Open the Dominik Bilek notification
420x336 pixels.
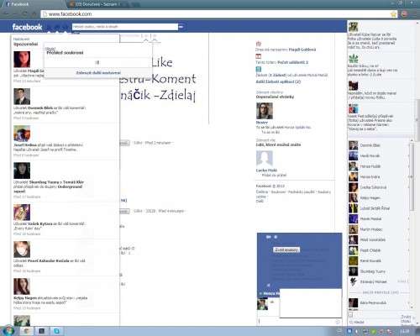pos(65,103)
